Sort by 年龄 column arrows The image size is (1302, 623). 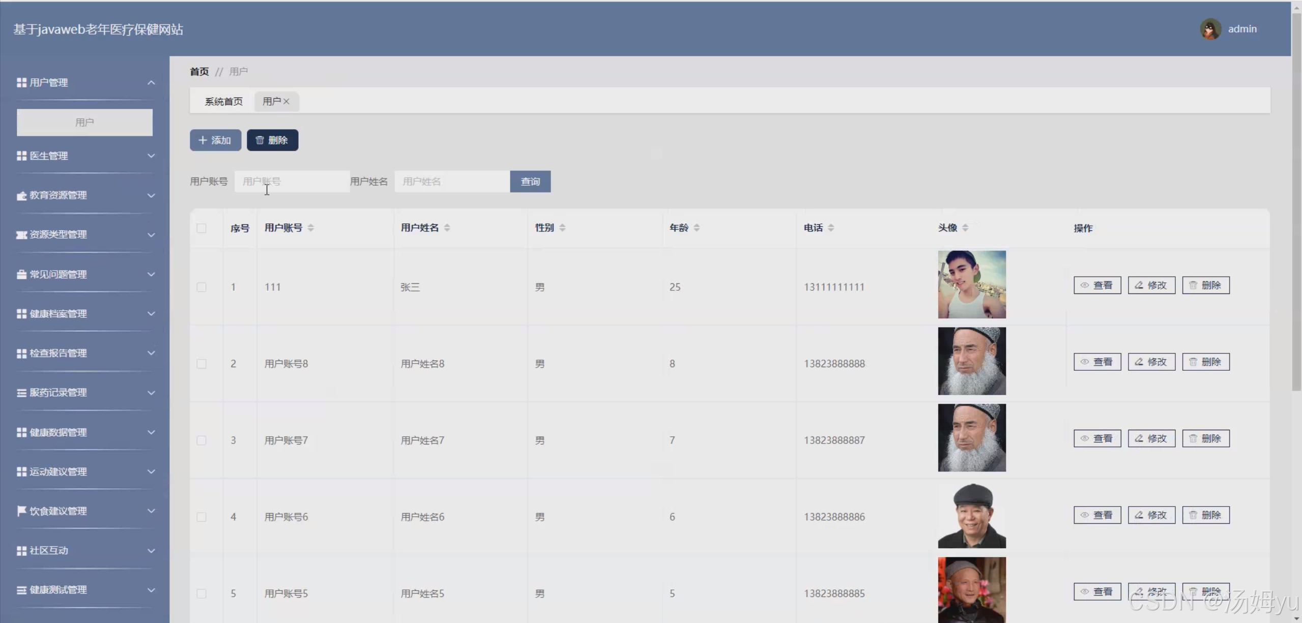coord(697,228)
